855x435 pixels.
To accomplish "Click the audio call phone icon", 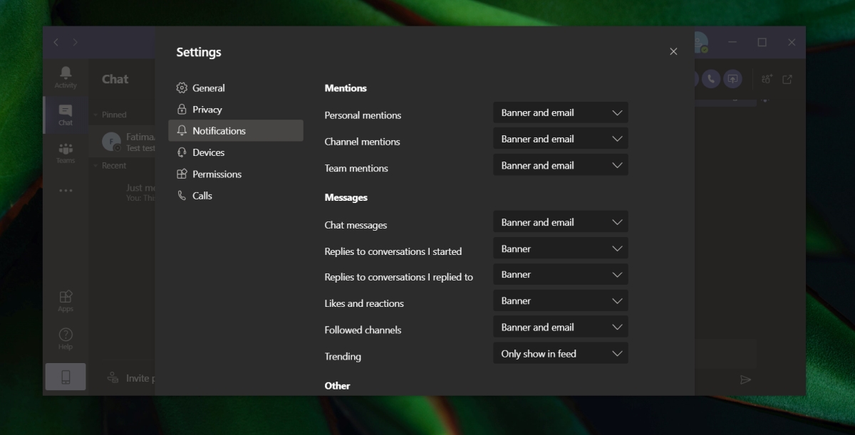I will 710,79.
